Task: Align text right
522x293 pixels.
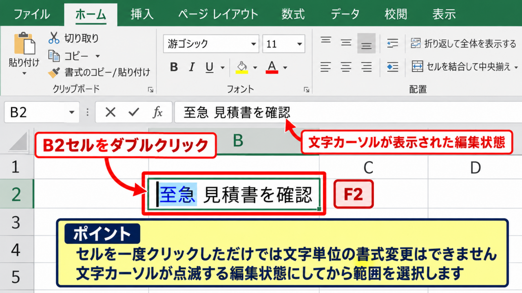Action: pyautogui.click(x=367, y=66)
